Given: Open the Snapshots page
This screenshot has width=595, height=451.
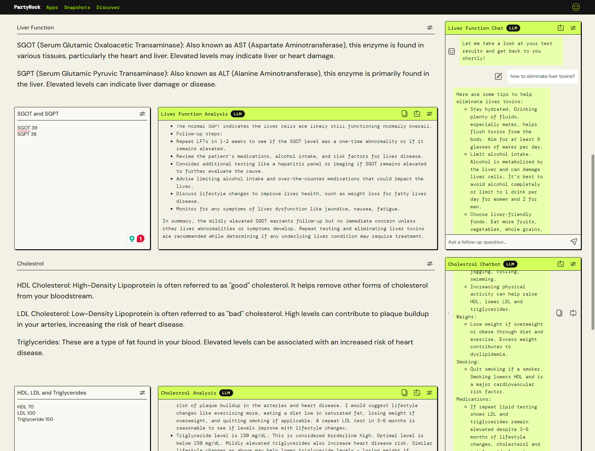Looking at the screenshot, I should click(77, 7).
